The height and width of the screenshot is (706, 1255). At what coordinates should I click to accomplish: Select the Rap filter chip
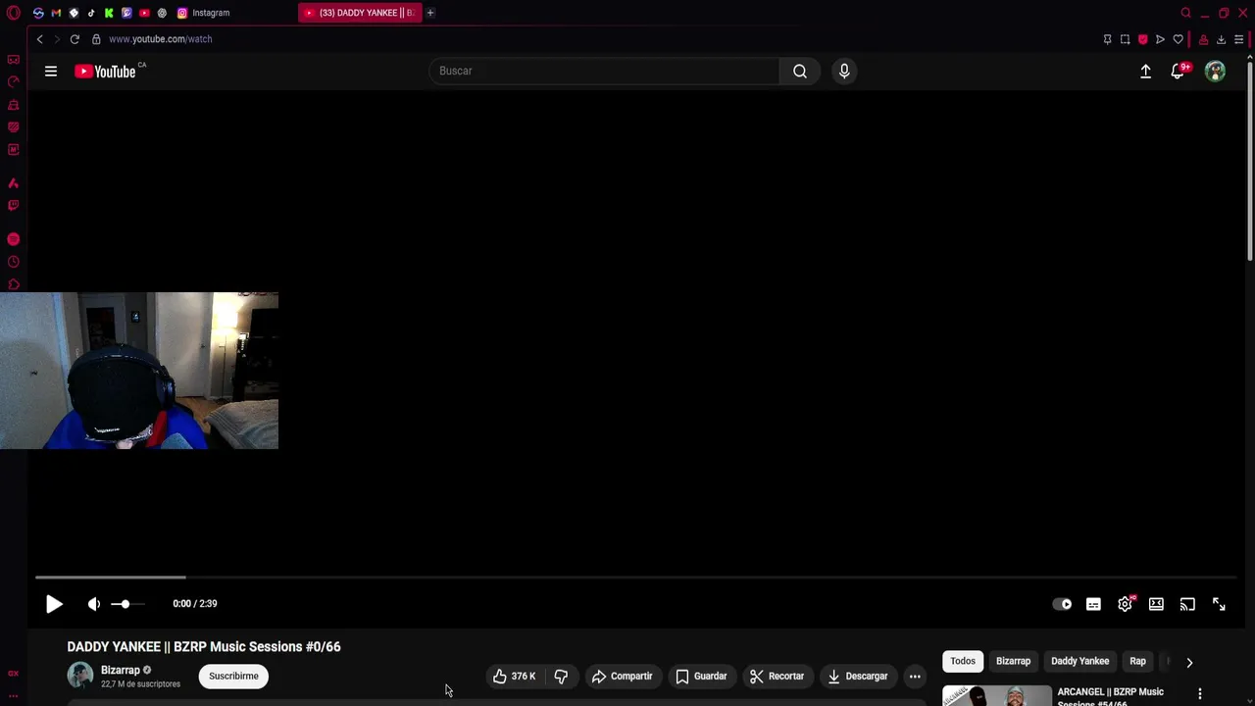click(x=1138, y=661)
